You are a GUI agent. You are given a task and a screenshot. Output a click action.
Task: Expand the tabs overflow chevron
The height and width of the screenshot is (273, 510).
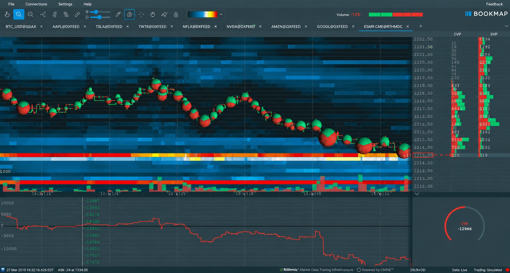tap(506, 26)
